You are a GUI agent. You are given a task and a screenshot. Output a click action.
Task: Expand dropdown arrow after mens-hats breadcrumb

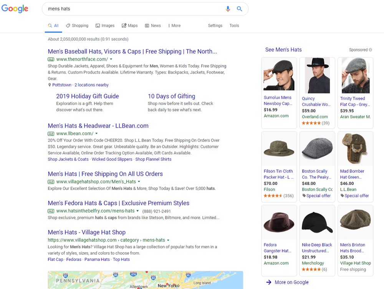point(168,240)
